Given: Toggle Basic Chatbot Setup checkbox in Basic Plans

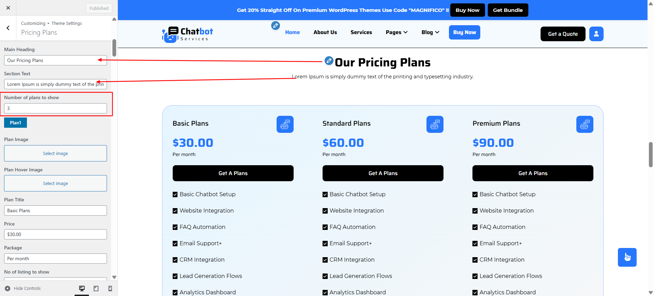Looking at the screenshot, I should [x=175, y=194].
